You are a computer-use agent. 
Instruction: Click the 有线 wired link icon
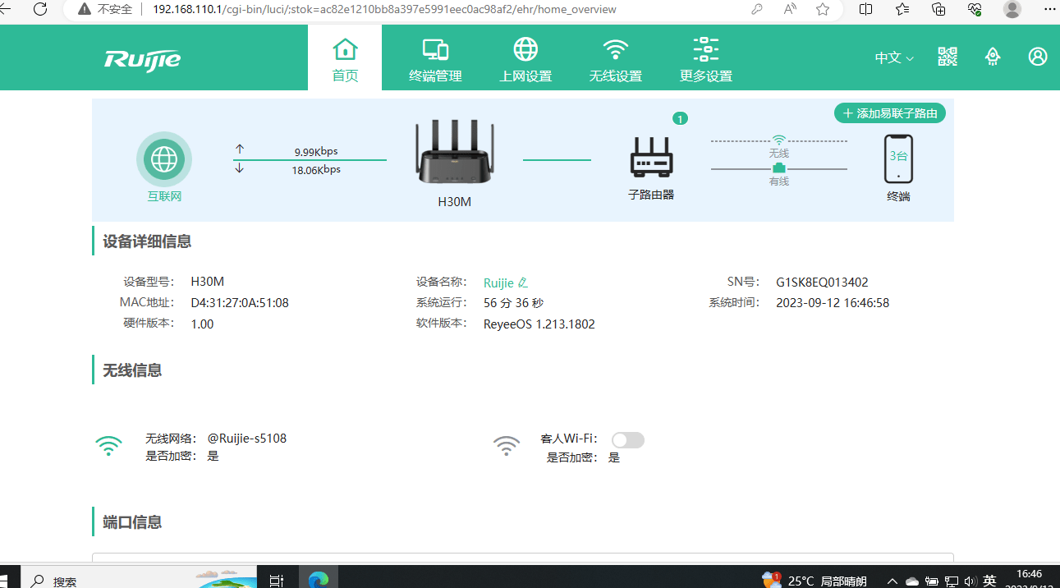click(779, 168)
